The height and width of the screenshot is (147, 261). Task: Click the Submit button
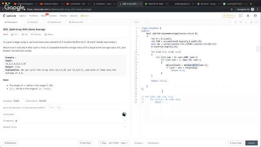251,143
